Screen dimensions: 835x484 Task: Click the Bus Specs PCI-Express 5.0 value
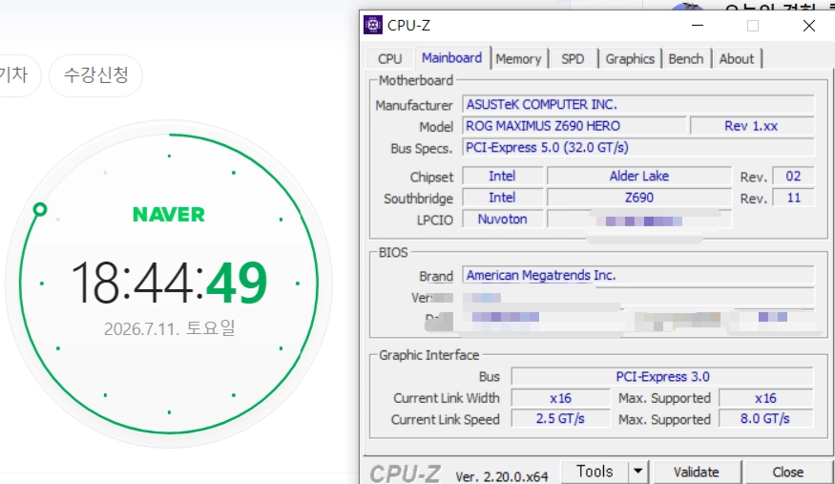(x=638, y=147)
